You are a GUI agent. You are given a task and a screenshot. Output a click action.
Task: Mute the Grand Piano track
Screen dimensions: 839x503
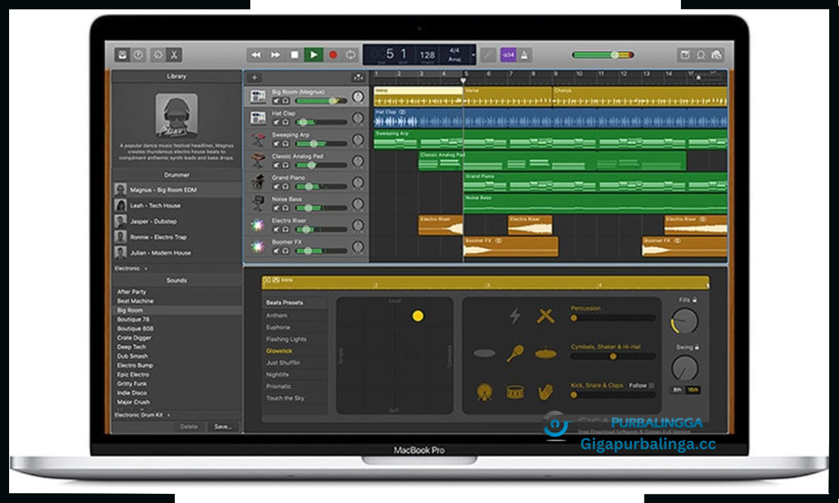coord(276,187)
